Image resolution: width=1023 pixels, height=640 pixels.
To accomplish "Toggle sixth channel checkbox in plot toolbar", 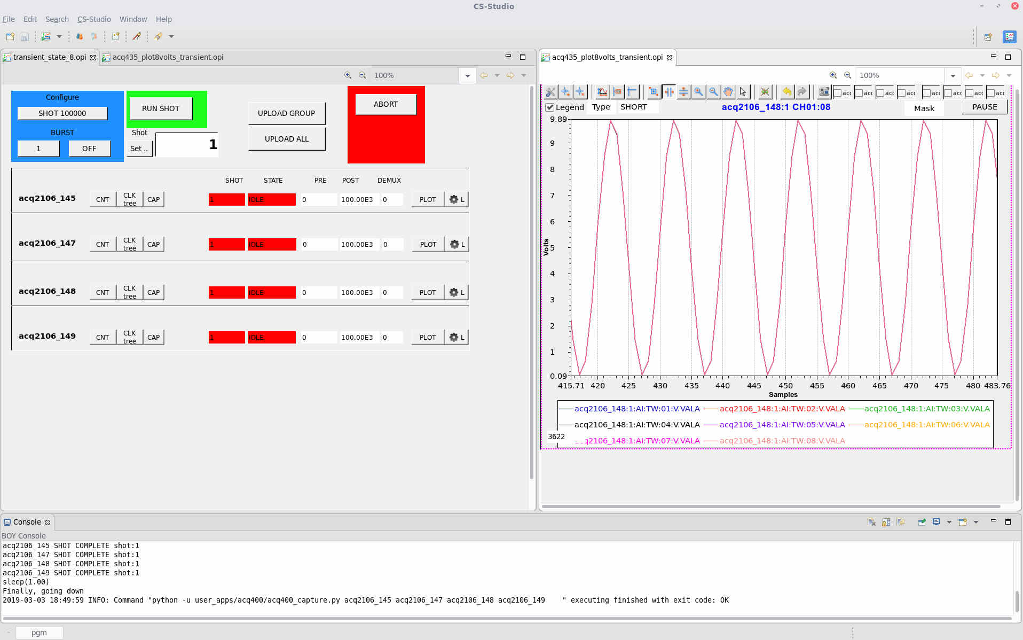I will pyautogui.click(x=948, y=93).
